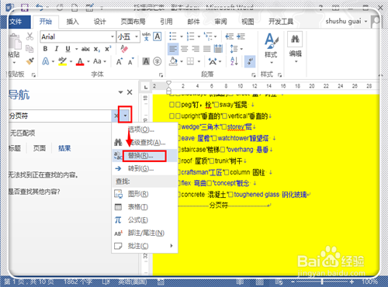Open search options dropdown in navigation pane
Image resolution: width=388 pixels, height=287 pixels.
pos(125,116)
